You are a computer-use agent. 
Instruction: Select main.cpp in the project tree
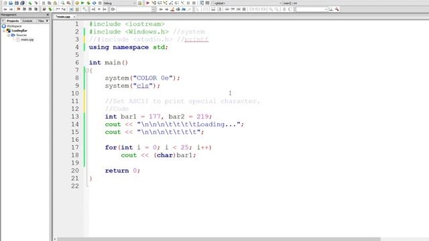pyautogui.click(x=27, y=39)
